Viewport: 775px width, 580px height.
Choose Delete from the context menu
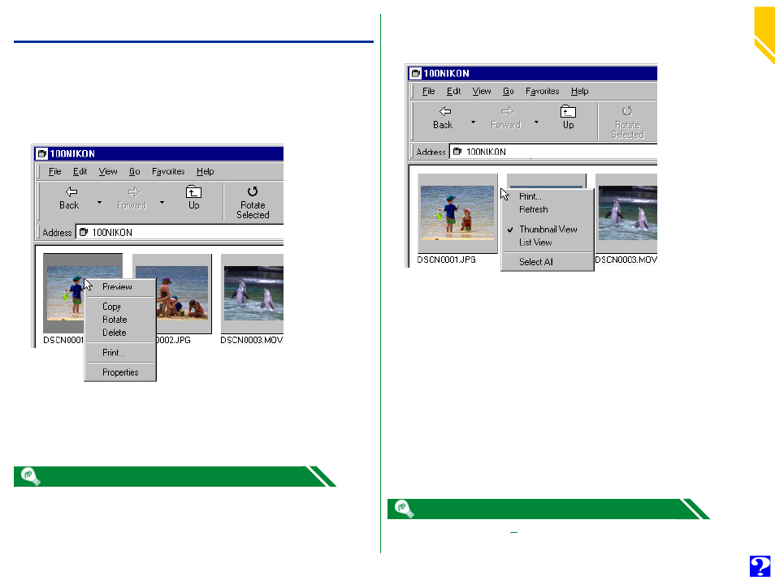[120, 333]
